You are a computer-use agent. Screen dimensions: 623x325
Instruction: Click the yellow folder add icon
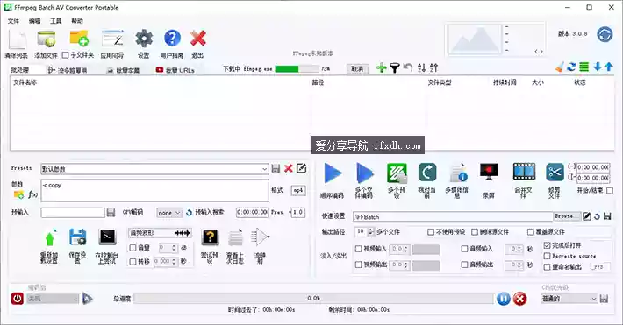tap(79, 39)
